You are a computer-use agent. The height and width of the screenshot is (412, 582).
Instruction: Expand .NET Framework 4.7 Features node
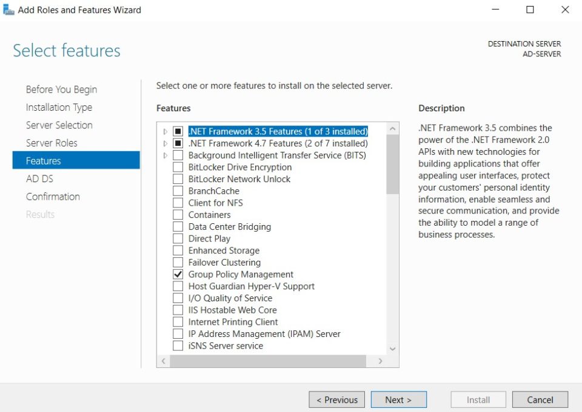point(165,143)
